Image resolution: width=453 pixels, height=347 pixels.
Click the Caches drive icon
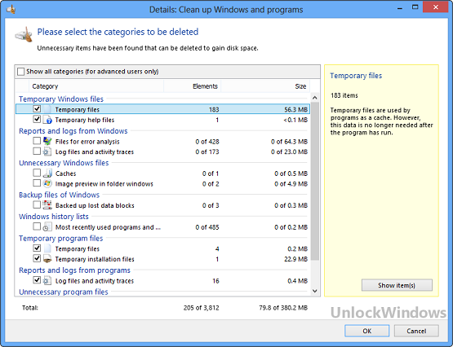pyautogui.click(x=47, y=173)
